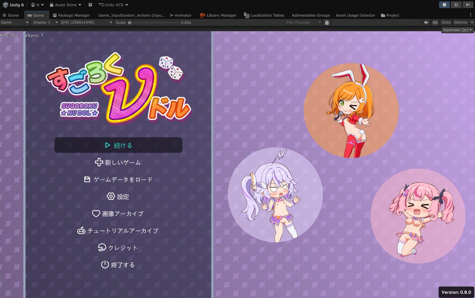The width and height of the screenshot is (475, 298).
Task: Switch to the Scene tab
Action: [11, 15]
